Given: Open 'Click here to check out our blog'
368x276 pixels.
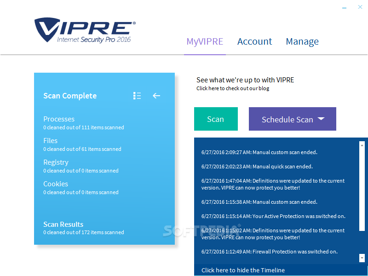Looking at the screenshot, I should (233, 88).
